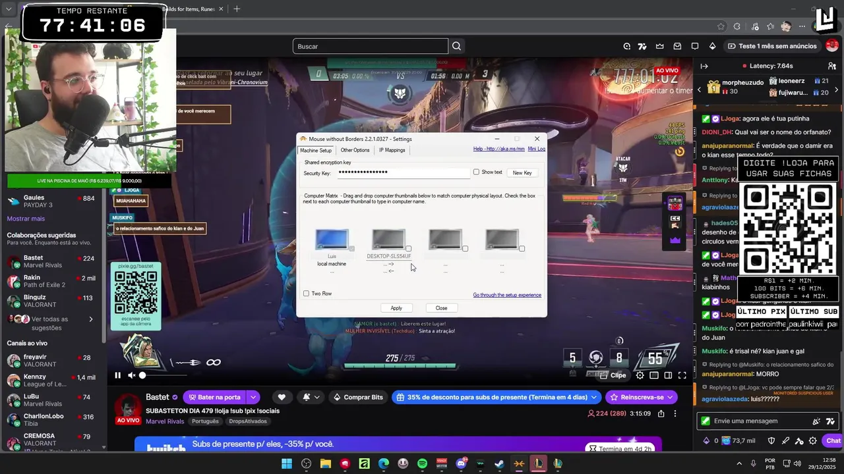This screenshot has width=844, height=474.
Task: Open the video player settings gear
Action: click(640, 375)
